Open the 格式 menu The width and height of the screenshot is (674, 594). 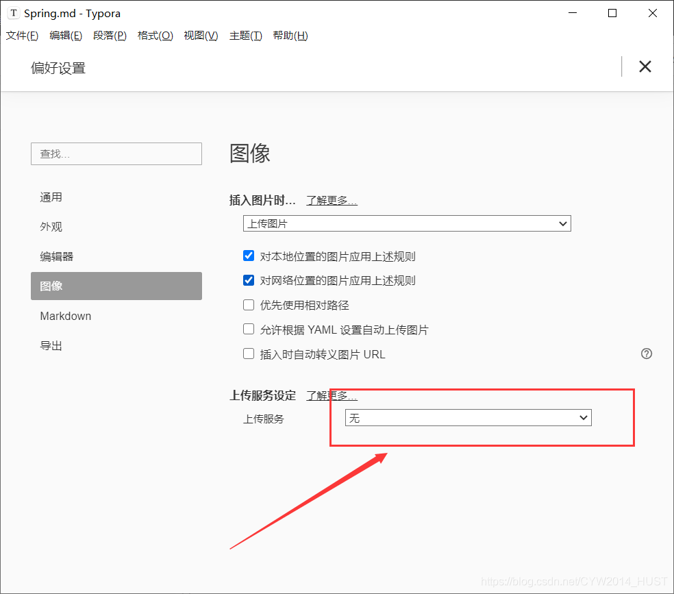point(155,36)
